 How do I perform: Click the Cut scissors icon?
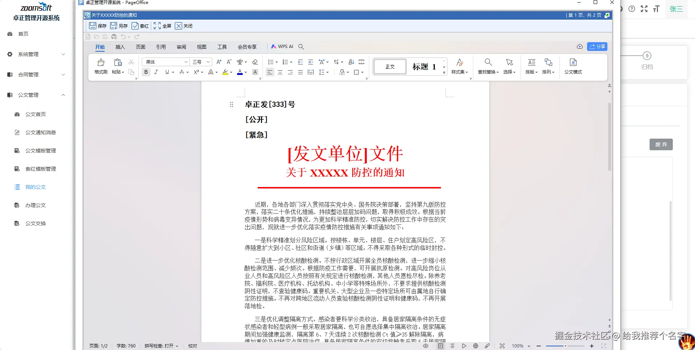point(131,62)
